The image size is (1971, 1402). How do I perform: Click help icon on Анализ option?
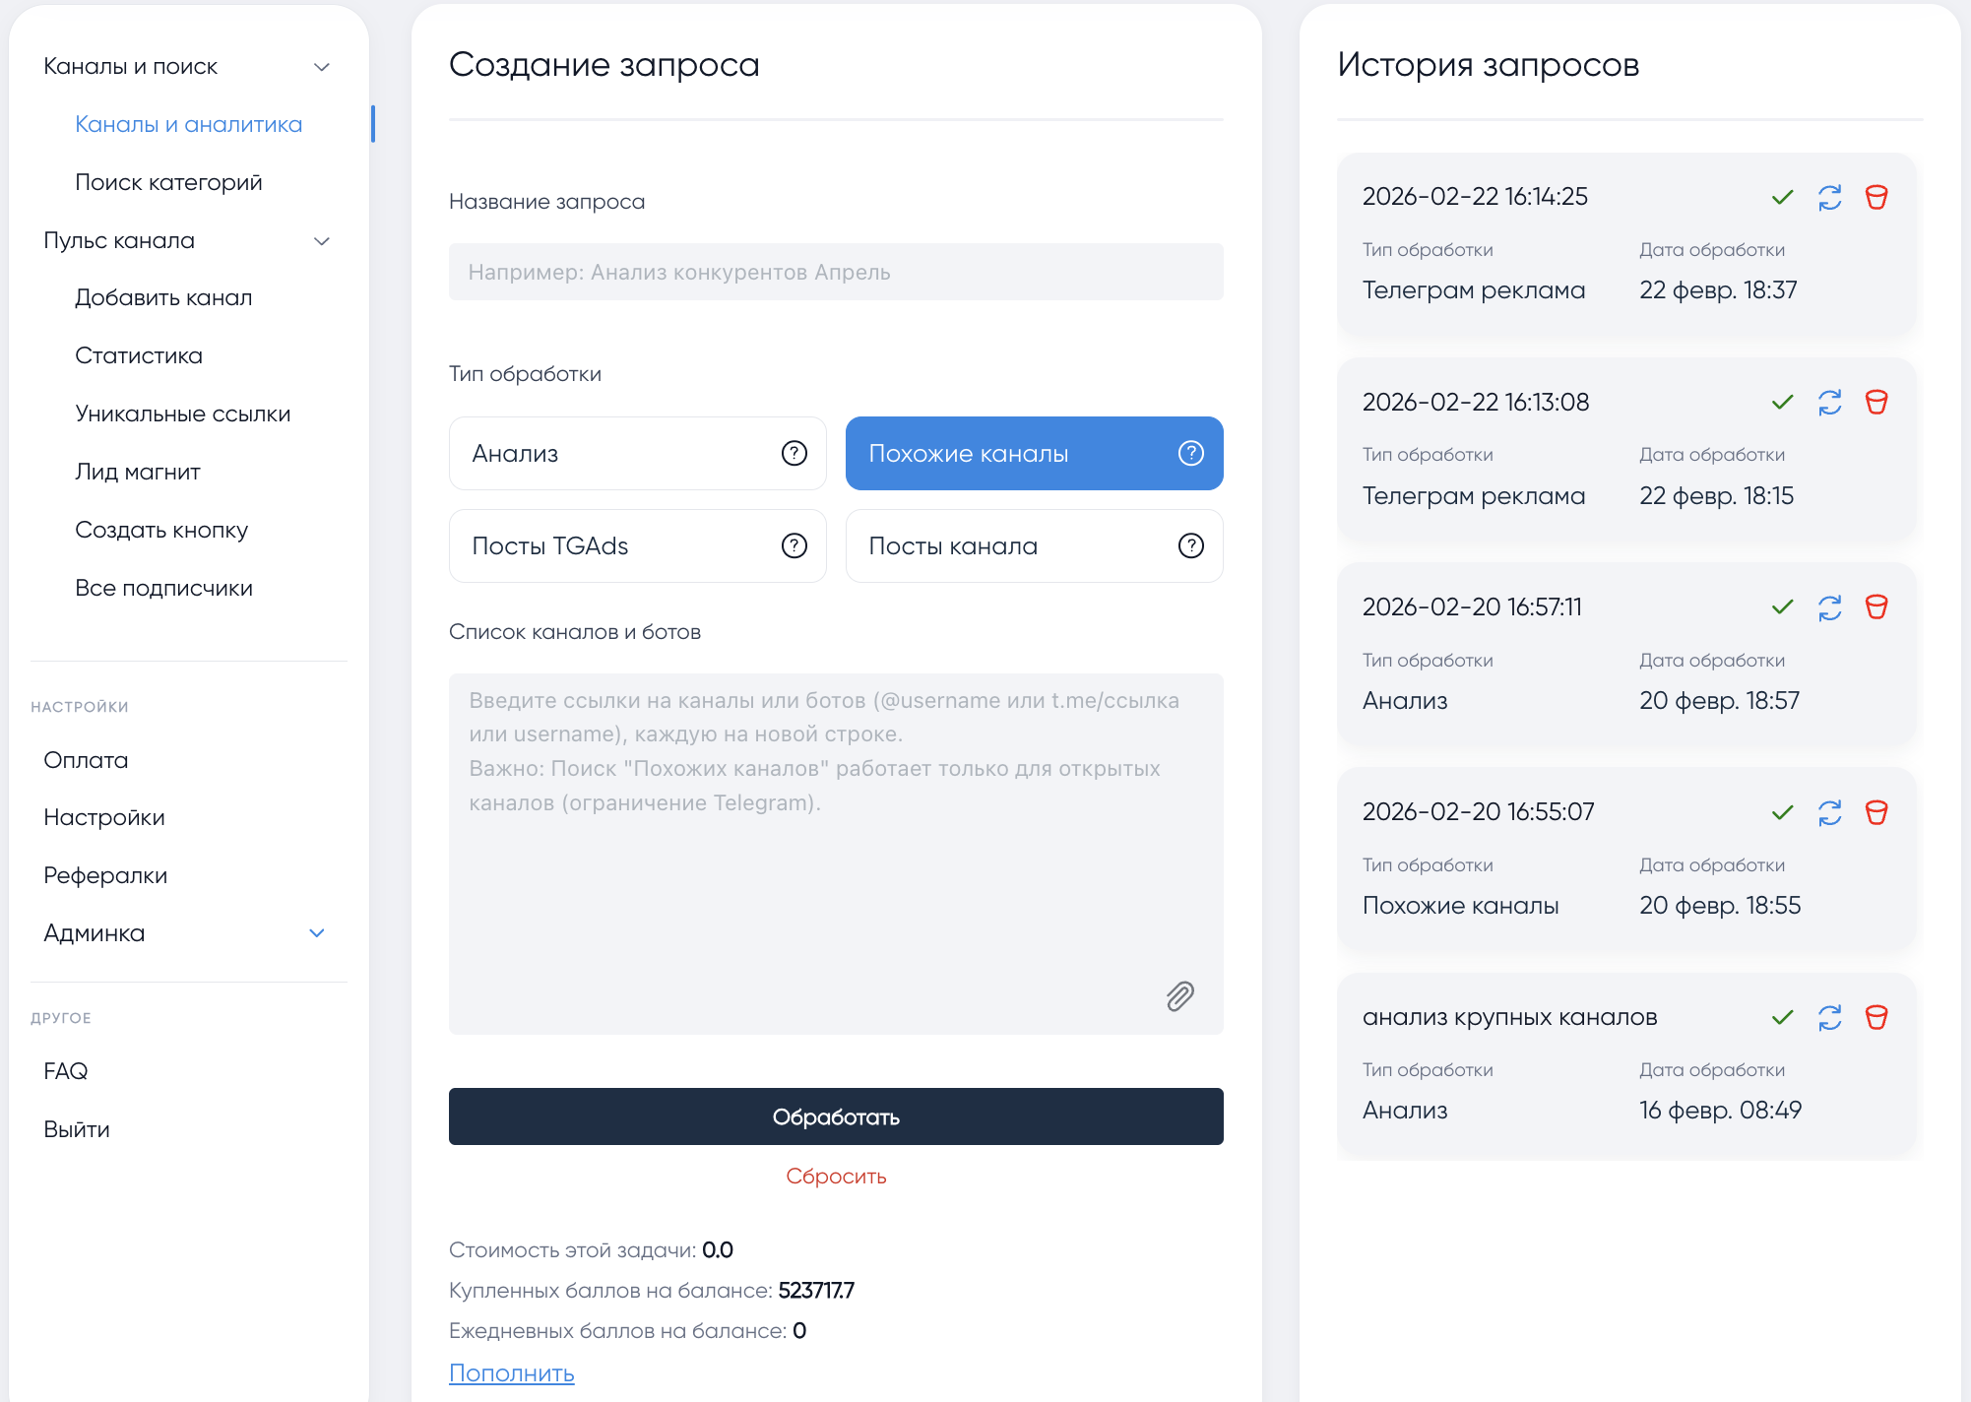click(794, 453)
